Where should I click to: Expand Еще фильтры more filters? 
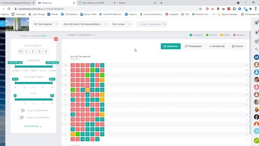pyautogui.click(x=33, y=126)
